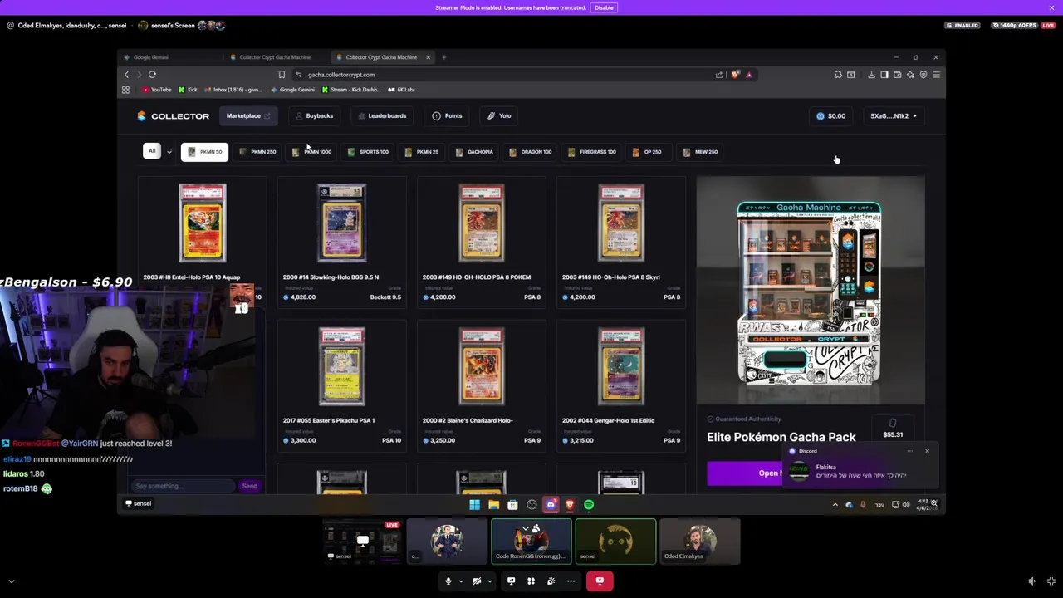
Task: Expand microphone options arrow in call controls
Action: pos(461,581)
